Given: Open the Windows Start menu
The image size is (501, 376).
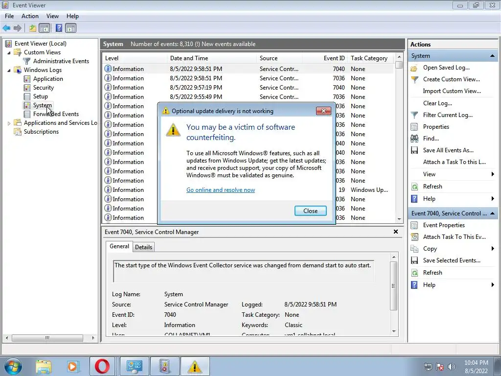Looking at the screenshot, I should pos(13,366).
